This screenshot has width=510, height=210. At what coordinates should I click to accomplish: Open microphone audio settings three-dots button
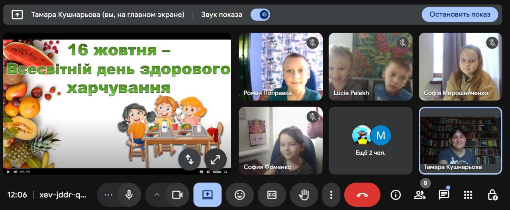point(108,194)
